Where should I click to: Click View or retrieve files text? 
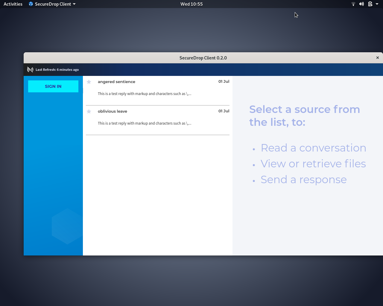tap(313, 164)
